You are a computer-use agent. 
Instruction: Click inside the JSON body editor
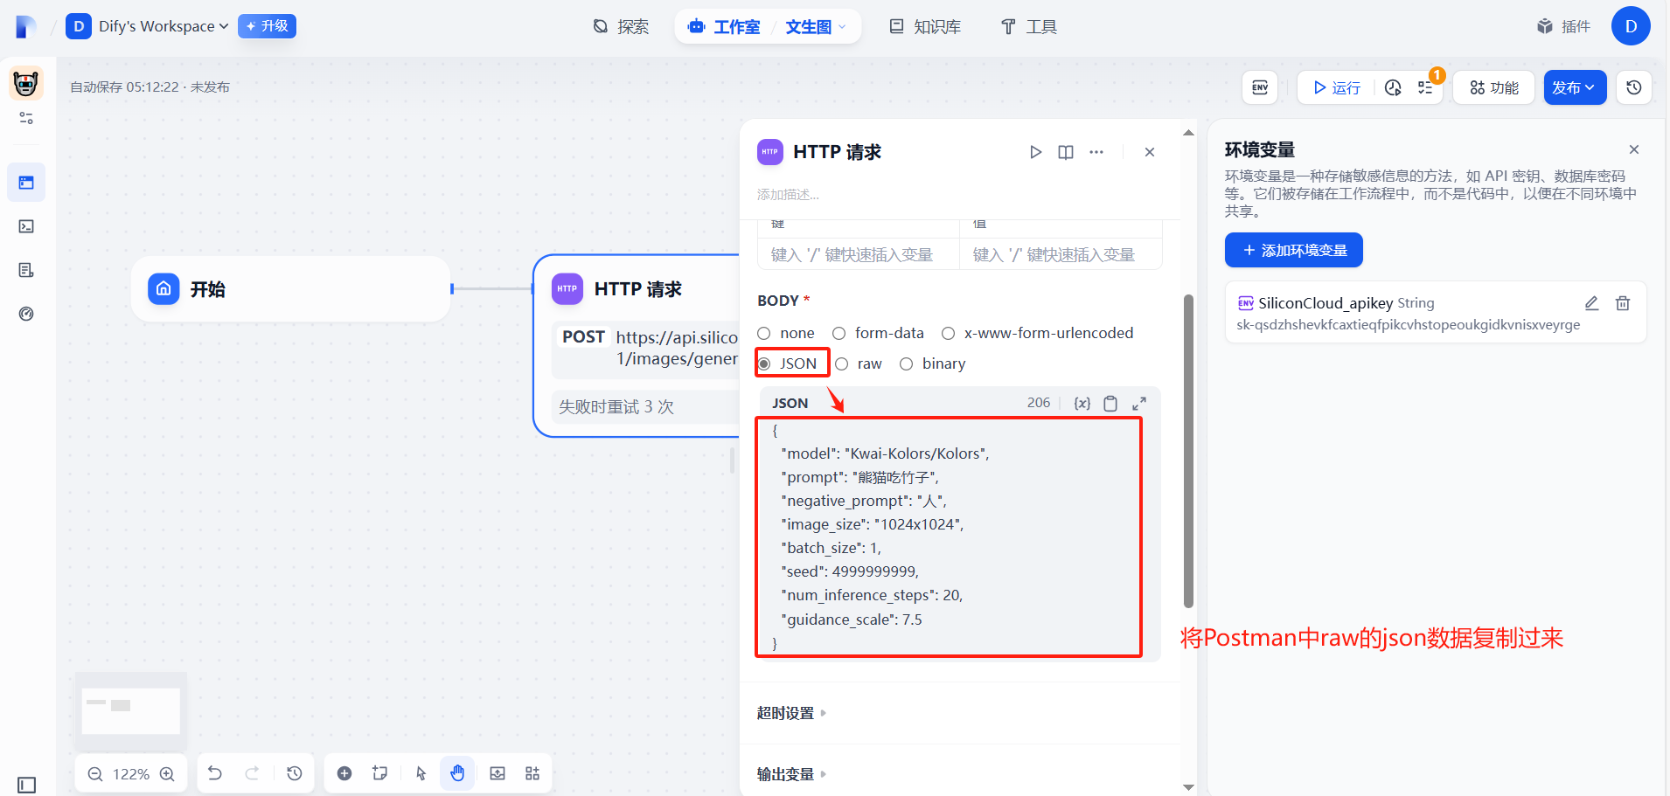click(949, 536)
